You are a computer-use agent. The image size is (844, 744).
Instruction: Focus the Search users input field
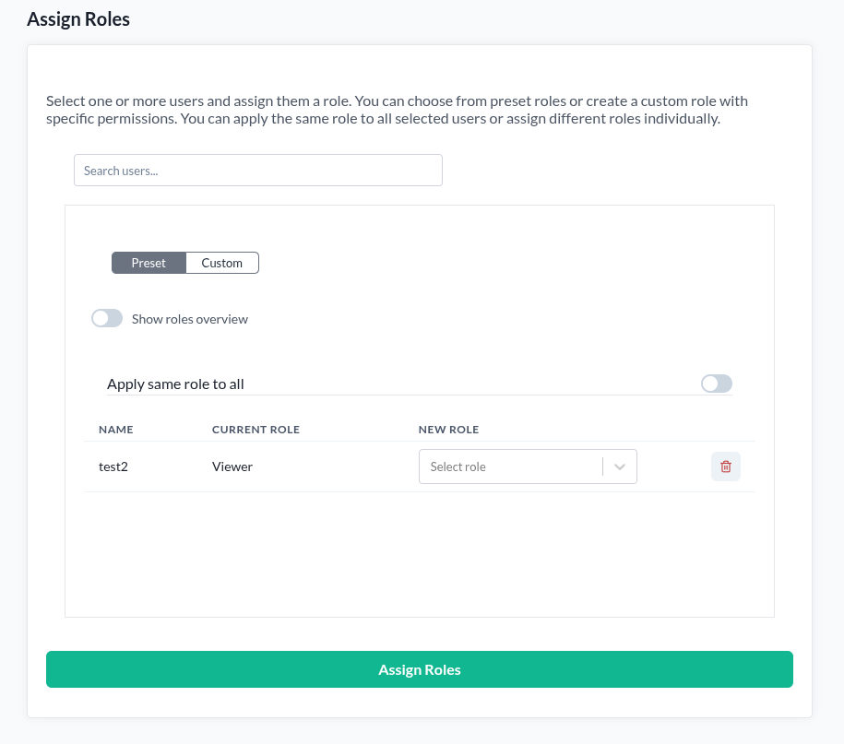pyautogui.click(x=258, y=171)
